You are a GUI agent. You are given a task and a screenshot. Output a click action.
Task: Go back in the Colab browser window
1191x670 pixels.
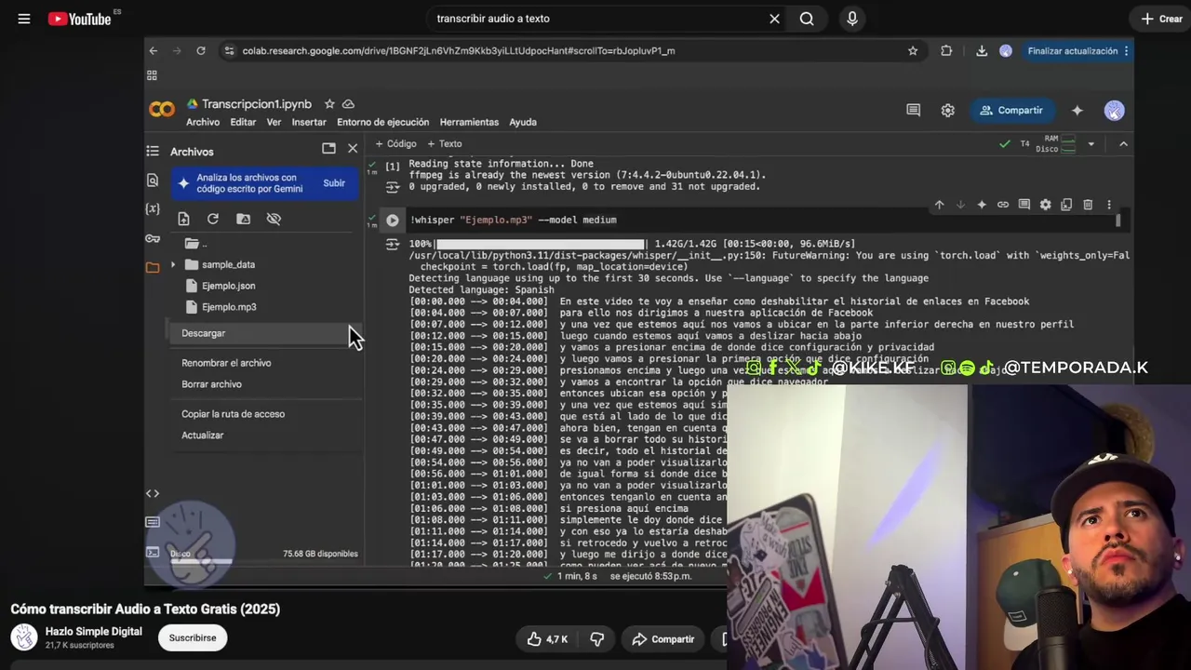coord(154,51)
